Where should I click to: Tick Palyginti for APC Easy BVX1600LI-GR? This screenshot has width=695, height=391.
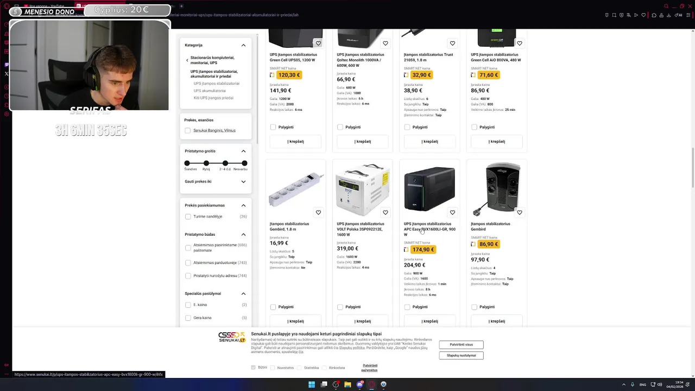[x=407, y=307]
